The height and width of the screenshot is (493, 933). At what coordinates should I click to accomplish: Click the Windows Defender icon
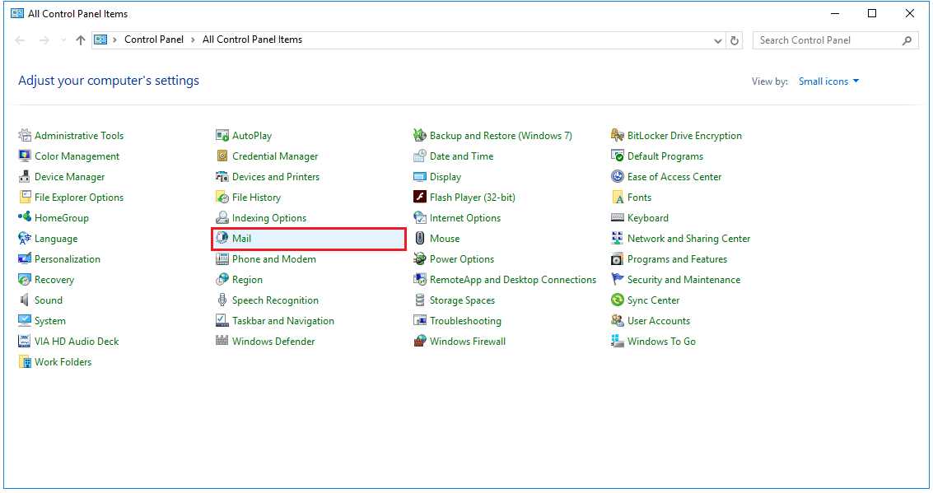click(x=222, y=342)
